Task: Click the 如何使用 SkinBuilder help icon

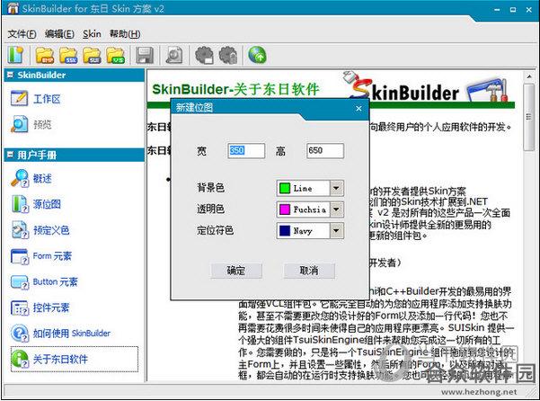Action: 19,334
